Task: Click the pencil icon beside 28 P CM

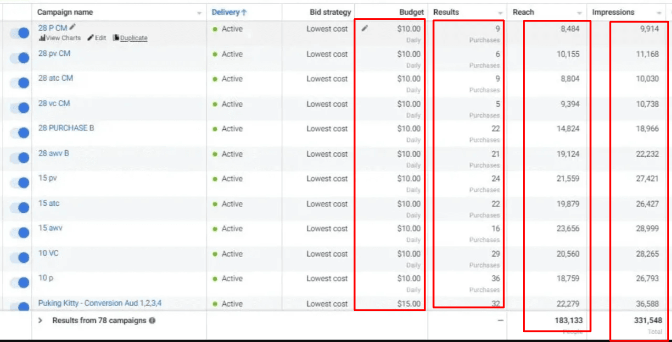Action: point(73,28)
